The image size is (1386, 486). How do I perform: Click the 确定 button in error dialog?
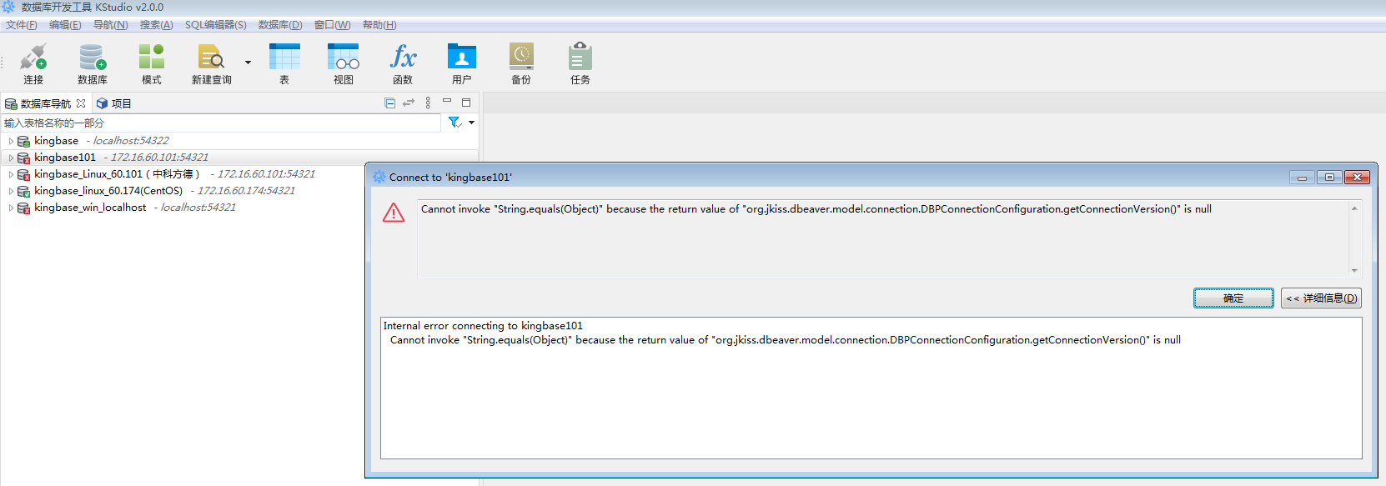[1233, 298]
